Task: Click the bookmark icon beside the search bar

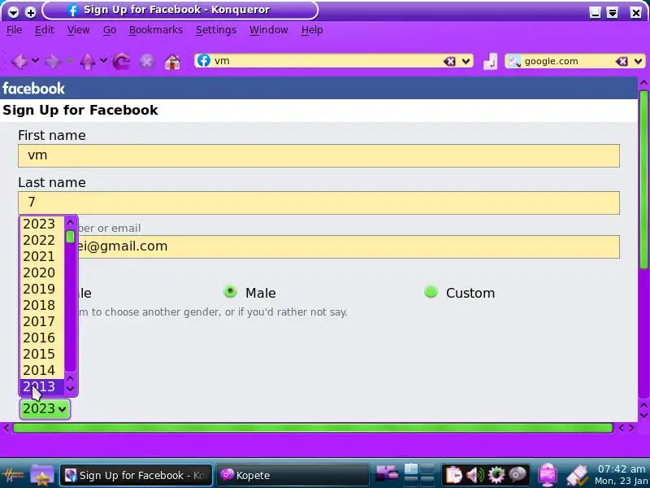Action: 491,62
